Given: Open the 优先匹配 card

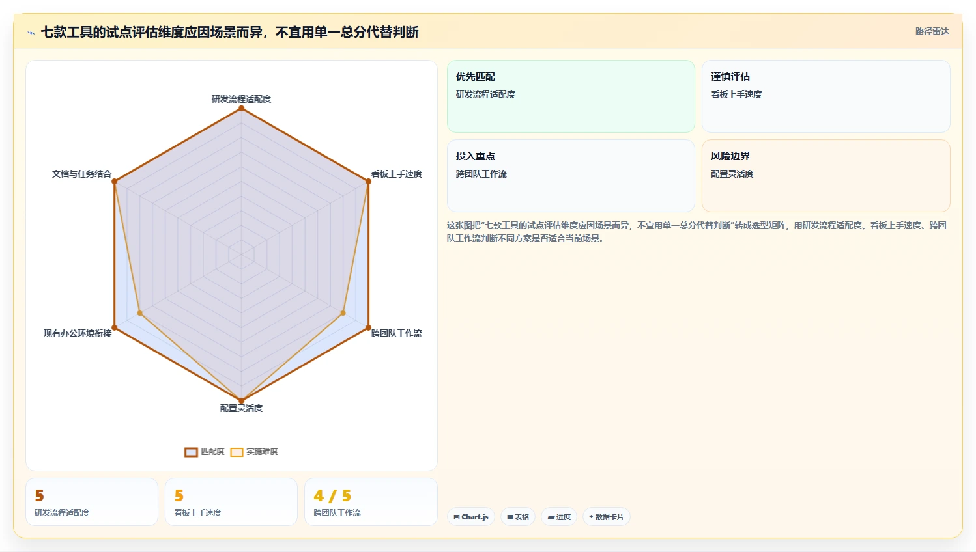Looking at the screenshot, I should pyautogui.click(x=571, y=96).
